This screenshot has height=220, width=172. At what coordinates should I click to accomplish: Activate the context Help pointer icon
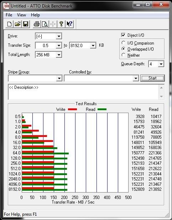[69, 24]
